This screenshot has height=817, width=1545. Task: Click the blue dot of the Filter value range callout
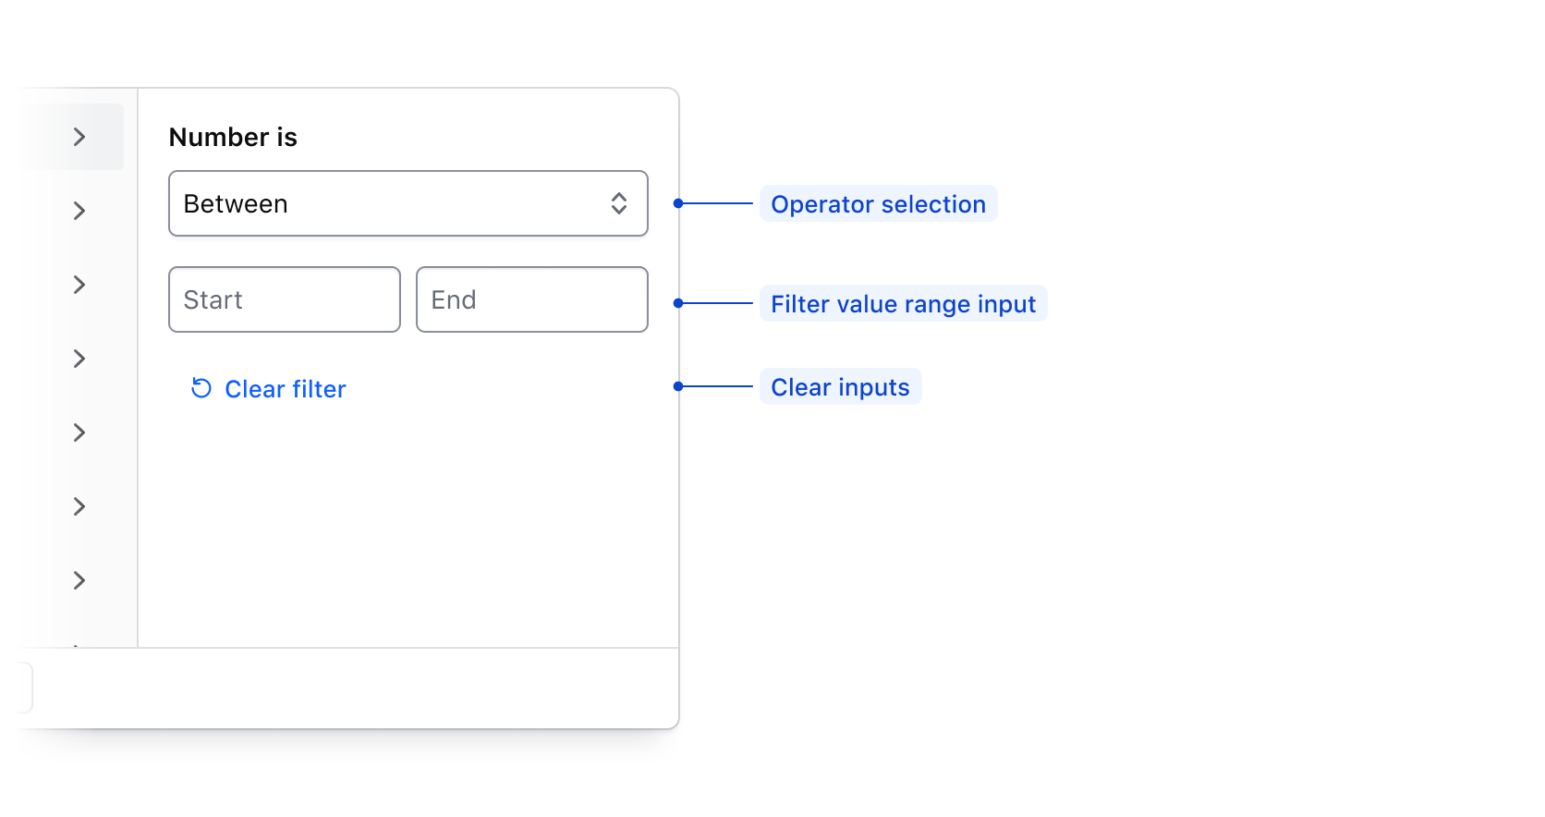click(x=678, y=303)
